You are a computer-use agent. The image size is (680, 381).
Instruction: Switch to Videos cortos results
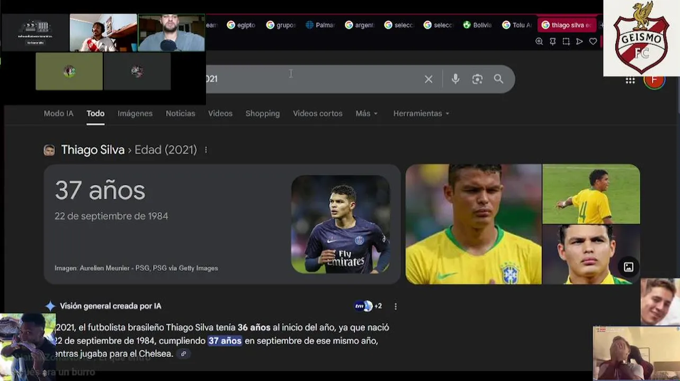point(318,113)
